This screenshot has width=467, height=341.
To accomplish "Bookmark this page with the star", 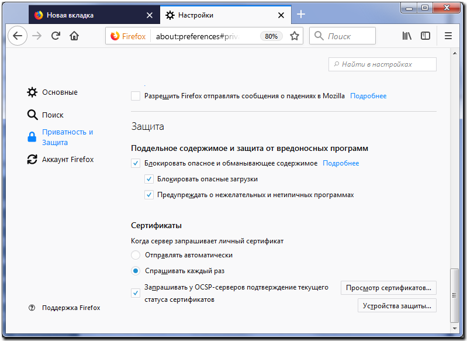I will coord(295,36).
